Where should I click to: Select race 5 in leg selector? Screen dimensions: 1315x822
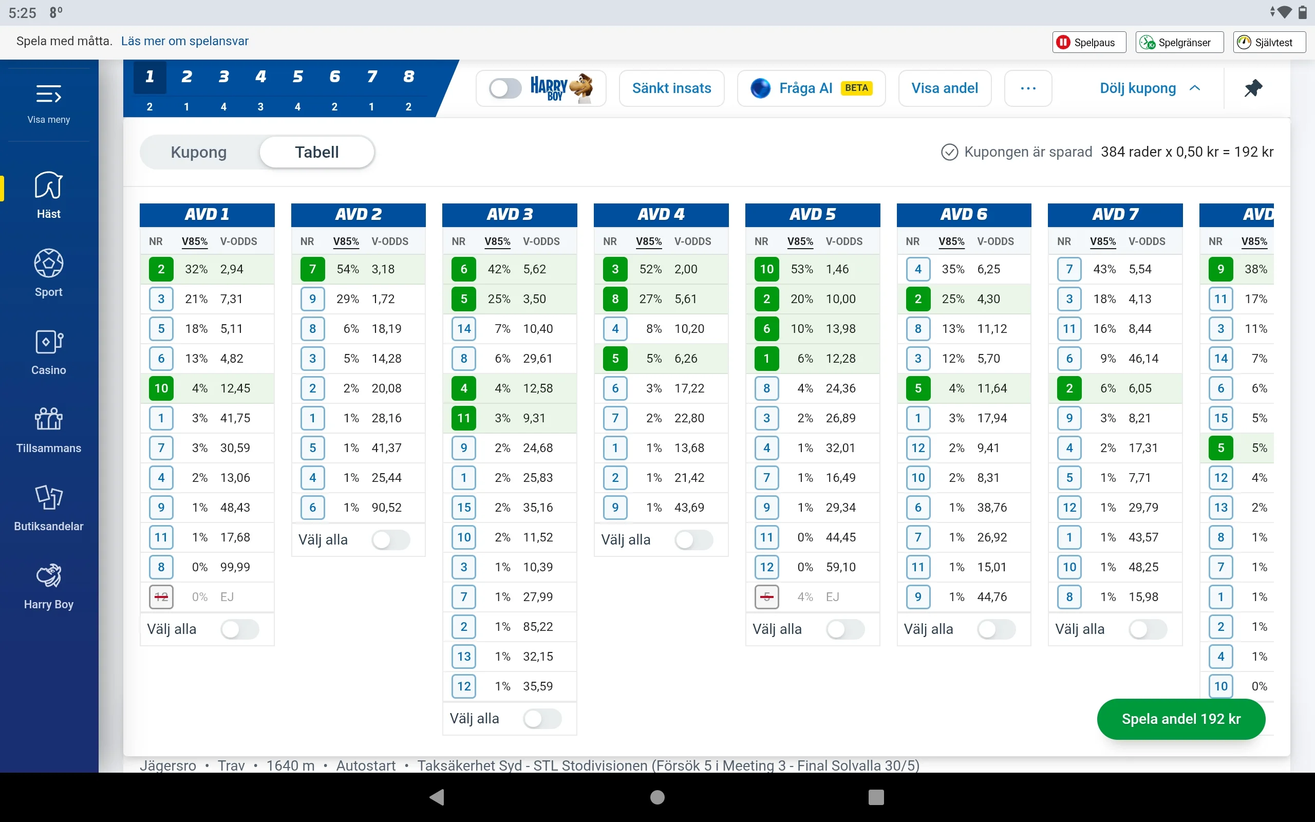tap(297, 77)
